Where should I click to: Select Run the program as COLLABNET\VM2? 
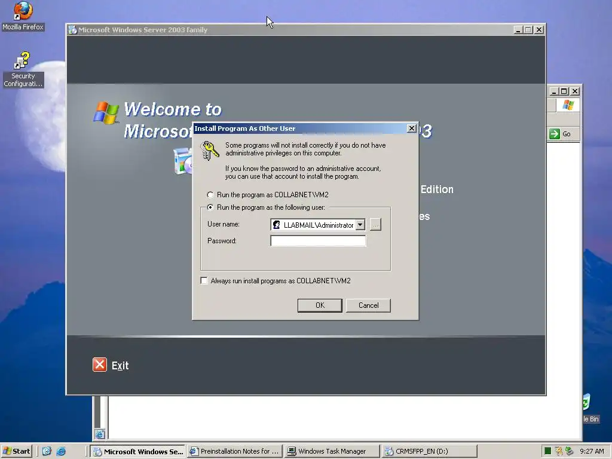click(x=210, y=194)
